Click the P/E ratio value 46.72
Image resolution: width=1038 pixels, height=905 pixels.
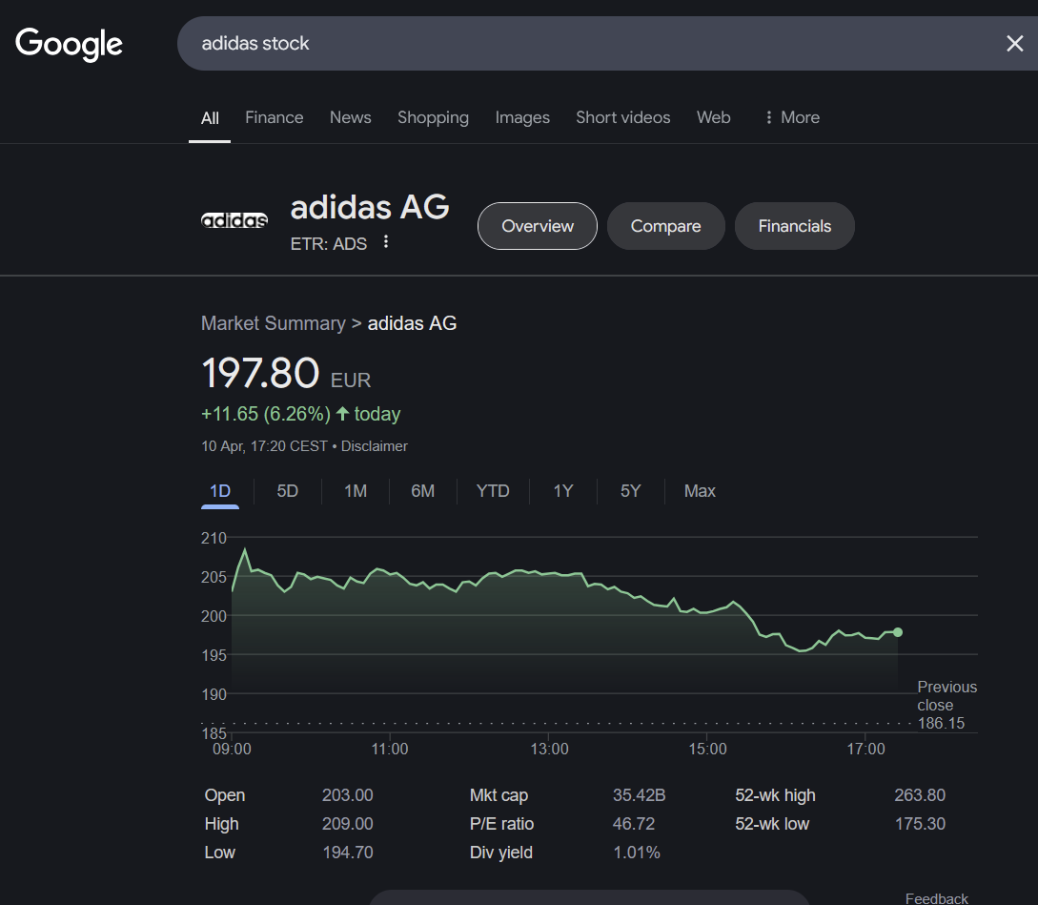pyautogui.click(x=634, y=824)
